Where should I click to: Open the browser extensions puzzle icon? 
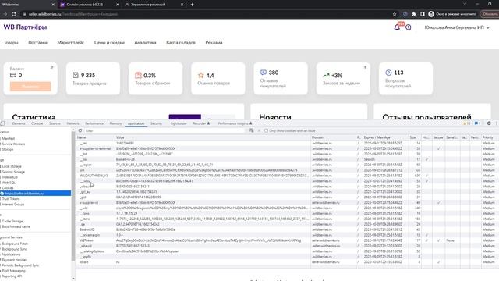click(414, 14)
